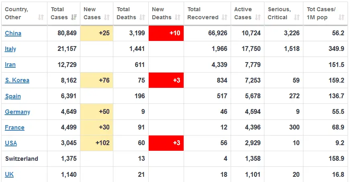
Task: Click New Deaths column sort icon
Action: (177, 17)
